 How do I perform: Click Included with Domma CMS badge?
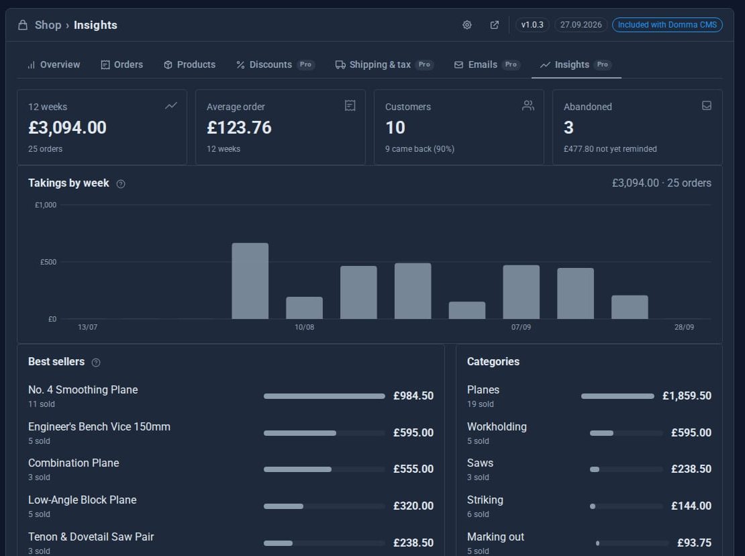[667, 25]
